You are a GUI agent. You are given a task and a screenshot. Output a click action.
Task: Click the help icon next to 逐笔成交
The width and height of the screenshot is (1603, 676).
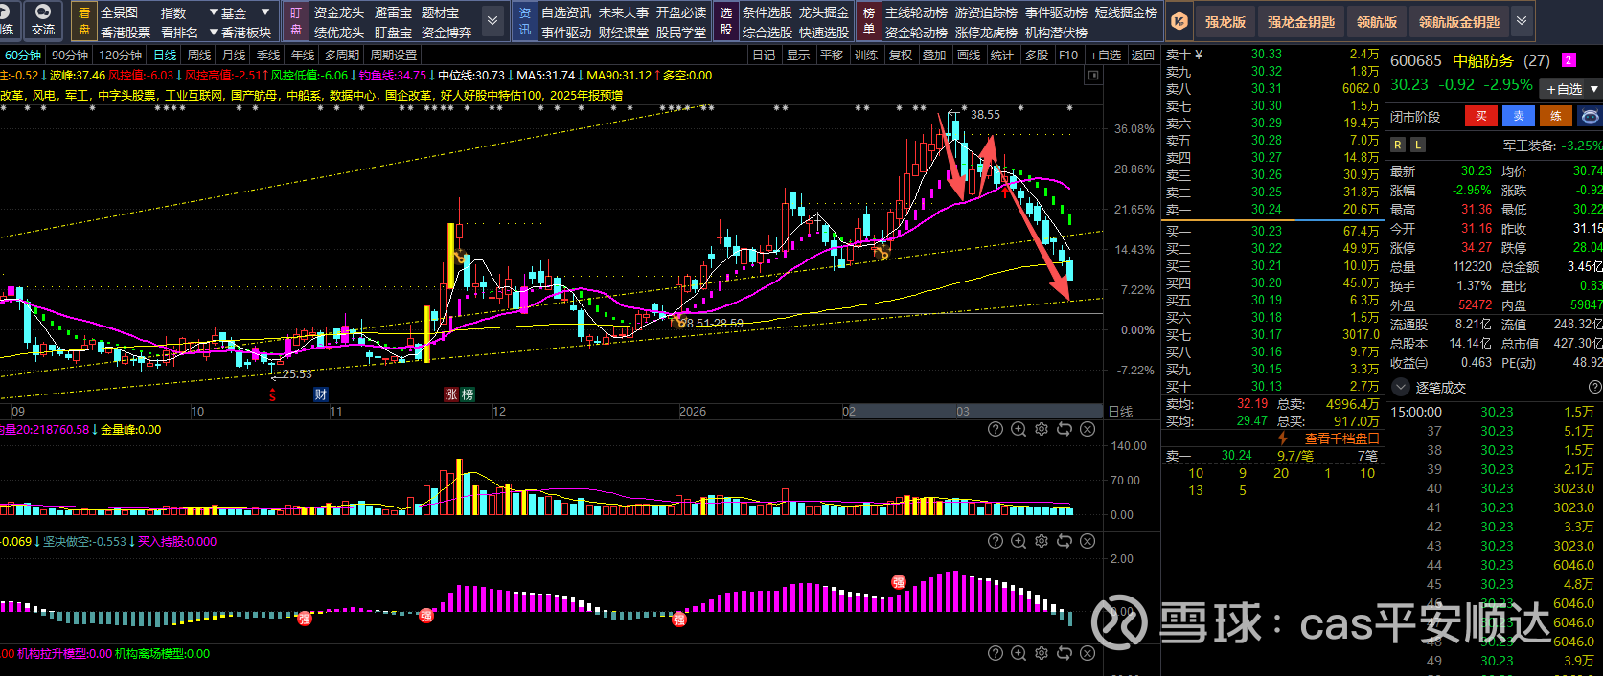(x=1594, y=388)
